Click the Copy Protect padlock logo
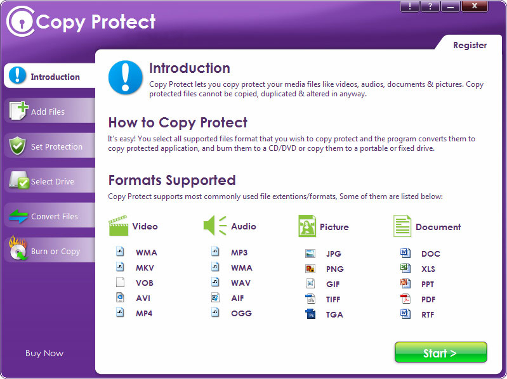 pos(21,22)
